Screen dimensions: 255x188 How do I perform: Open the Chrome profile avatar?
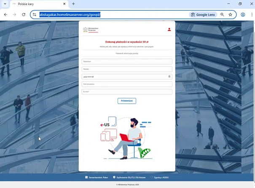coord(243,14)
